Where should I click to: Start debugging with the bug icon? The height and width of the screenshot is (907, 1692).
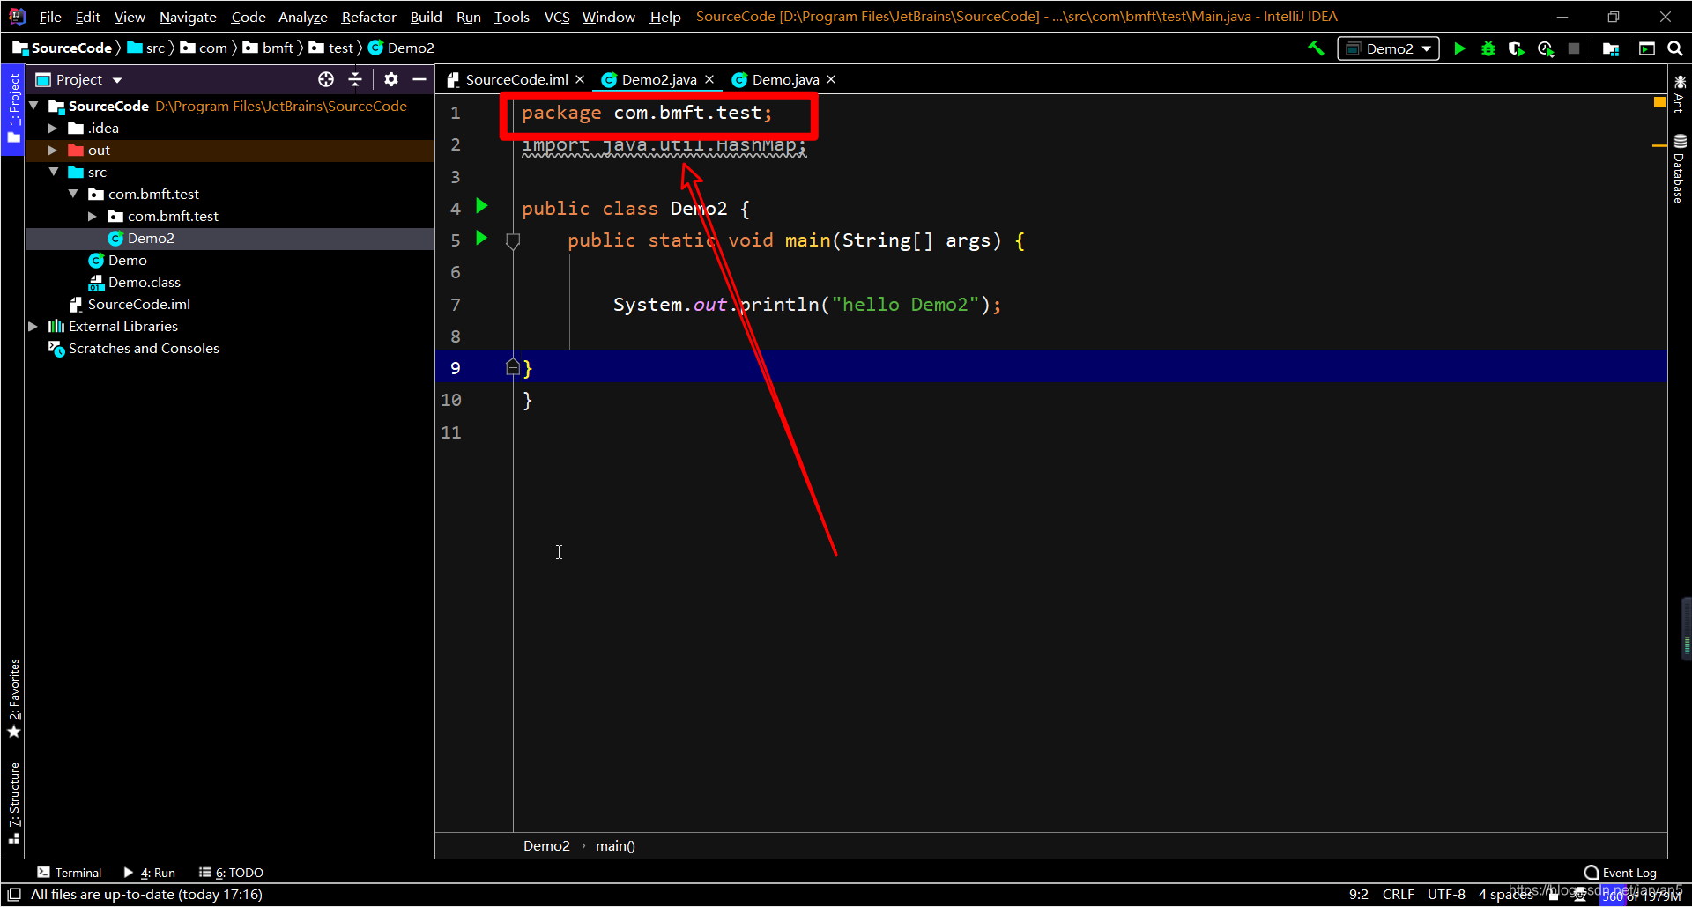1488,48
